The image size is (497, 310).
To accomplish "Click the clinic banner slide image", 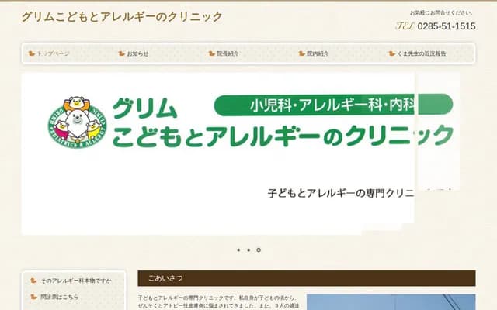I will pos(240,153).
